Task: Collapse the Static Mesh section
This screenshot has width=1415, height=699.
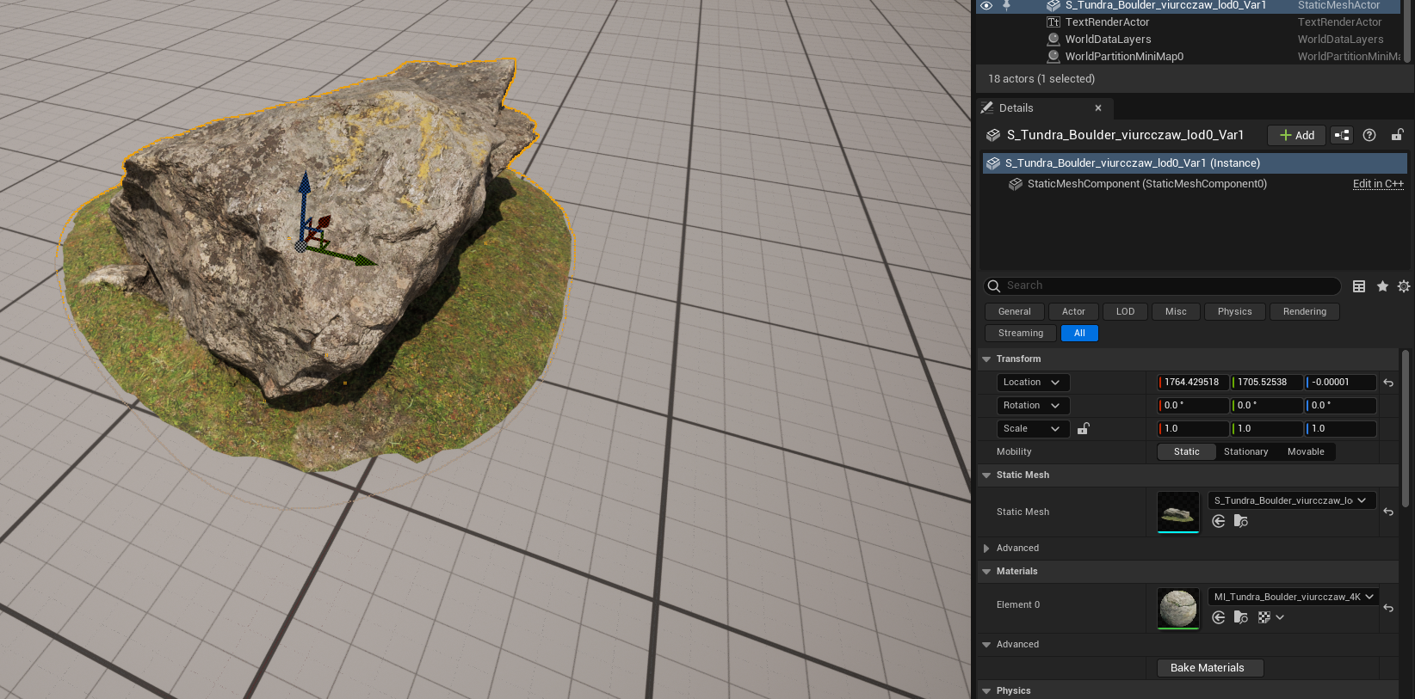Action: pos(986,475)
